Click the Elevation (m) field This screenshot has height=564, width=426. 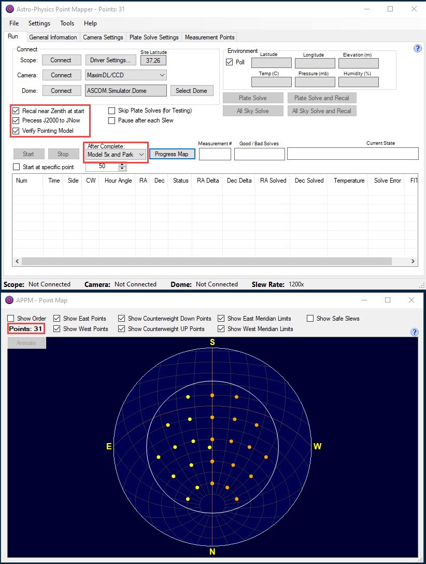point(359,63)
